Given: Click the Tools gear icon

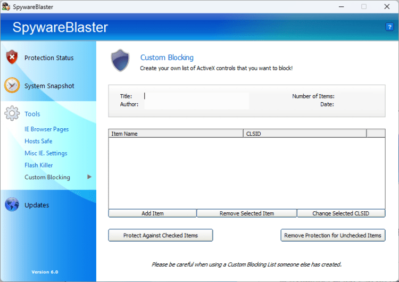Looking at the screenshot, I should [x=12, y=113].
